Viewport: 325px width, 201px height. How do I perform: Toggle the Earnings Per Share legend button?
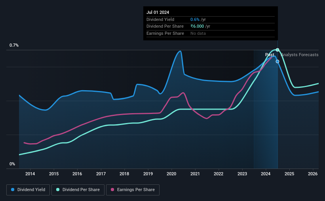(x=133, y=190)
